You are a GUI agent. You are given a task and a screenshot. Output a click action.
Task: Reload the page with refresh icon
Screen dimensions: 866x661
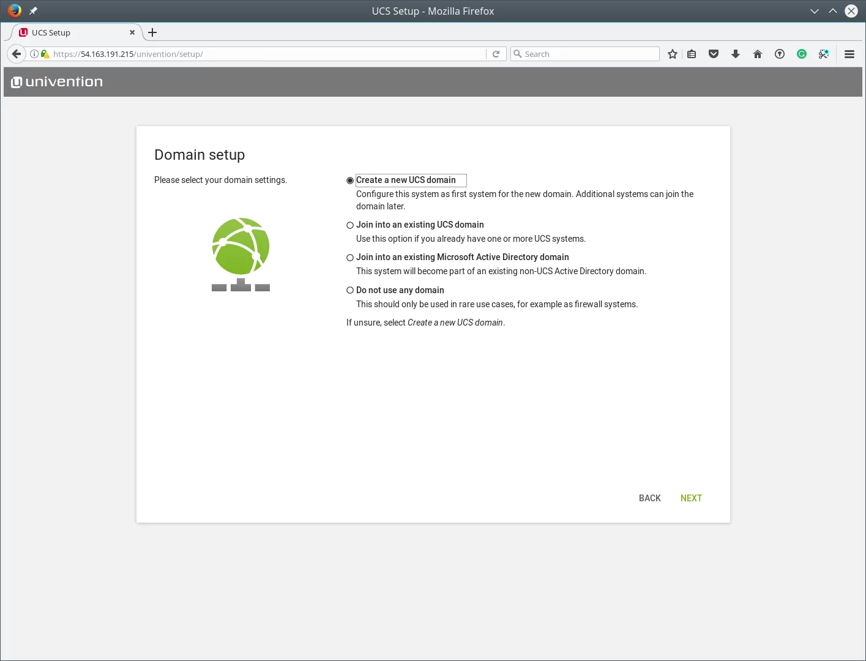pyautogui.click(x=496, y=54)
